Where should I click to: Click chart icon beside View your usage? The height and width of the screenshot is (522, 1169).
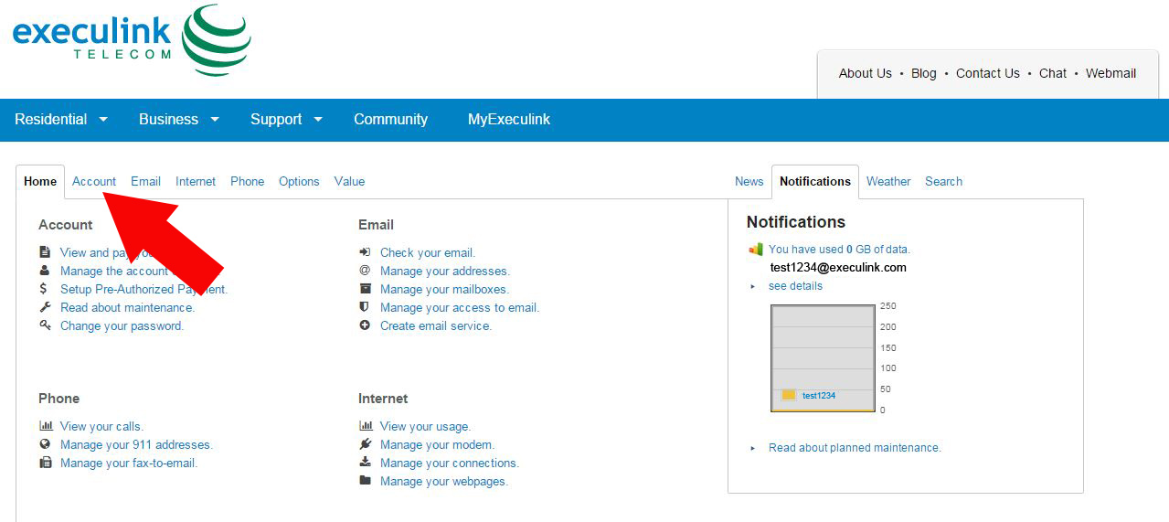[x=366, y=426]
